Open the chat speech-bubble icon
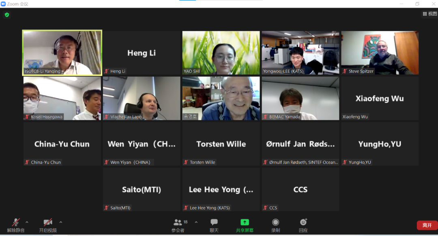Image resolution: width=438 pixels, height=236 pixels. pos(214,222)
